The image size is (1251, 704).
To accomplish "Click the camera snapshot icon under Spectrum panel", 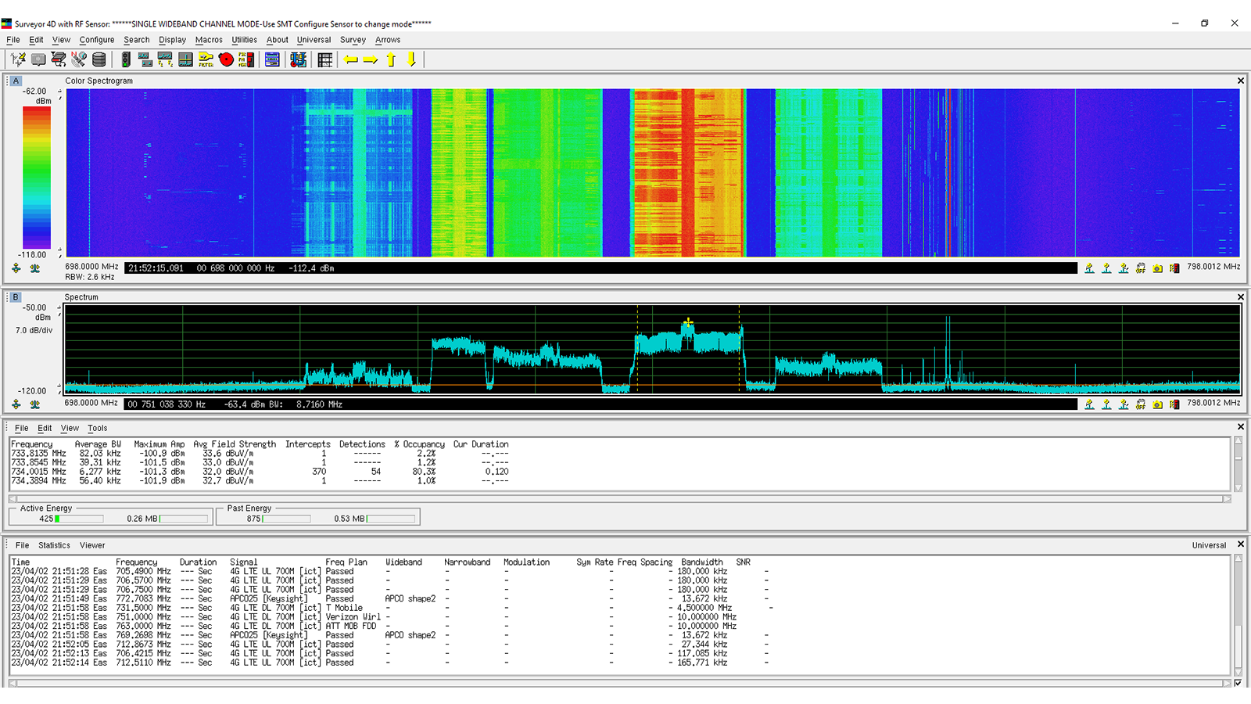I will [1157, 404].
